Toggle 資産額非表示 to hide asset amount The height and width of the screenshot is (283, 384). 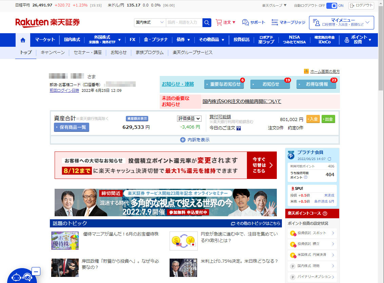[137, 119]
